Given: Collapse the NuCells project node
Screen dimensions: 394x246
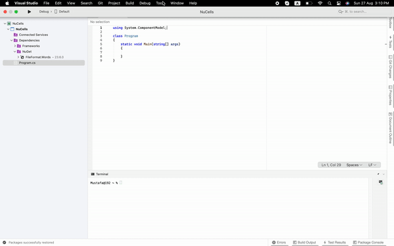Looking at the screenshot, I should click(x=8, y=29).
